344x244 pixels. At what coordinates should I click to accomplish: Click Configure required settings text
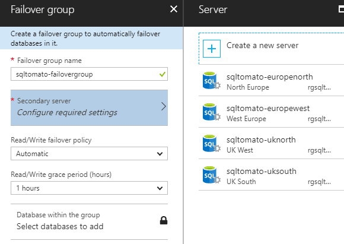67,112
